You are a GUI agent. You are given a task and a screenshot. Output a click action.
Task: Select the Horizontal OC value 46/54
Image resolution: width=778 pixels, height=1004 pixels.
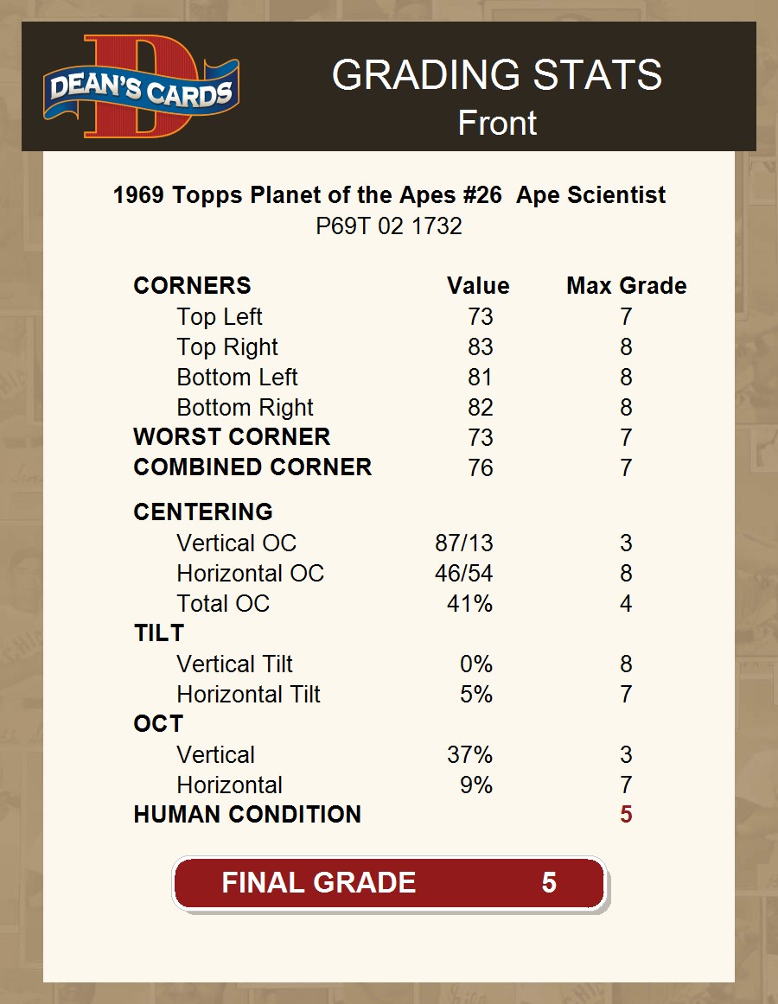click(464, 574)
